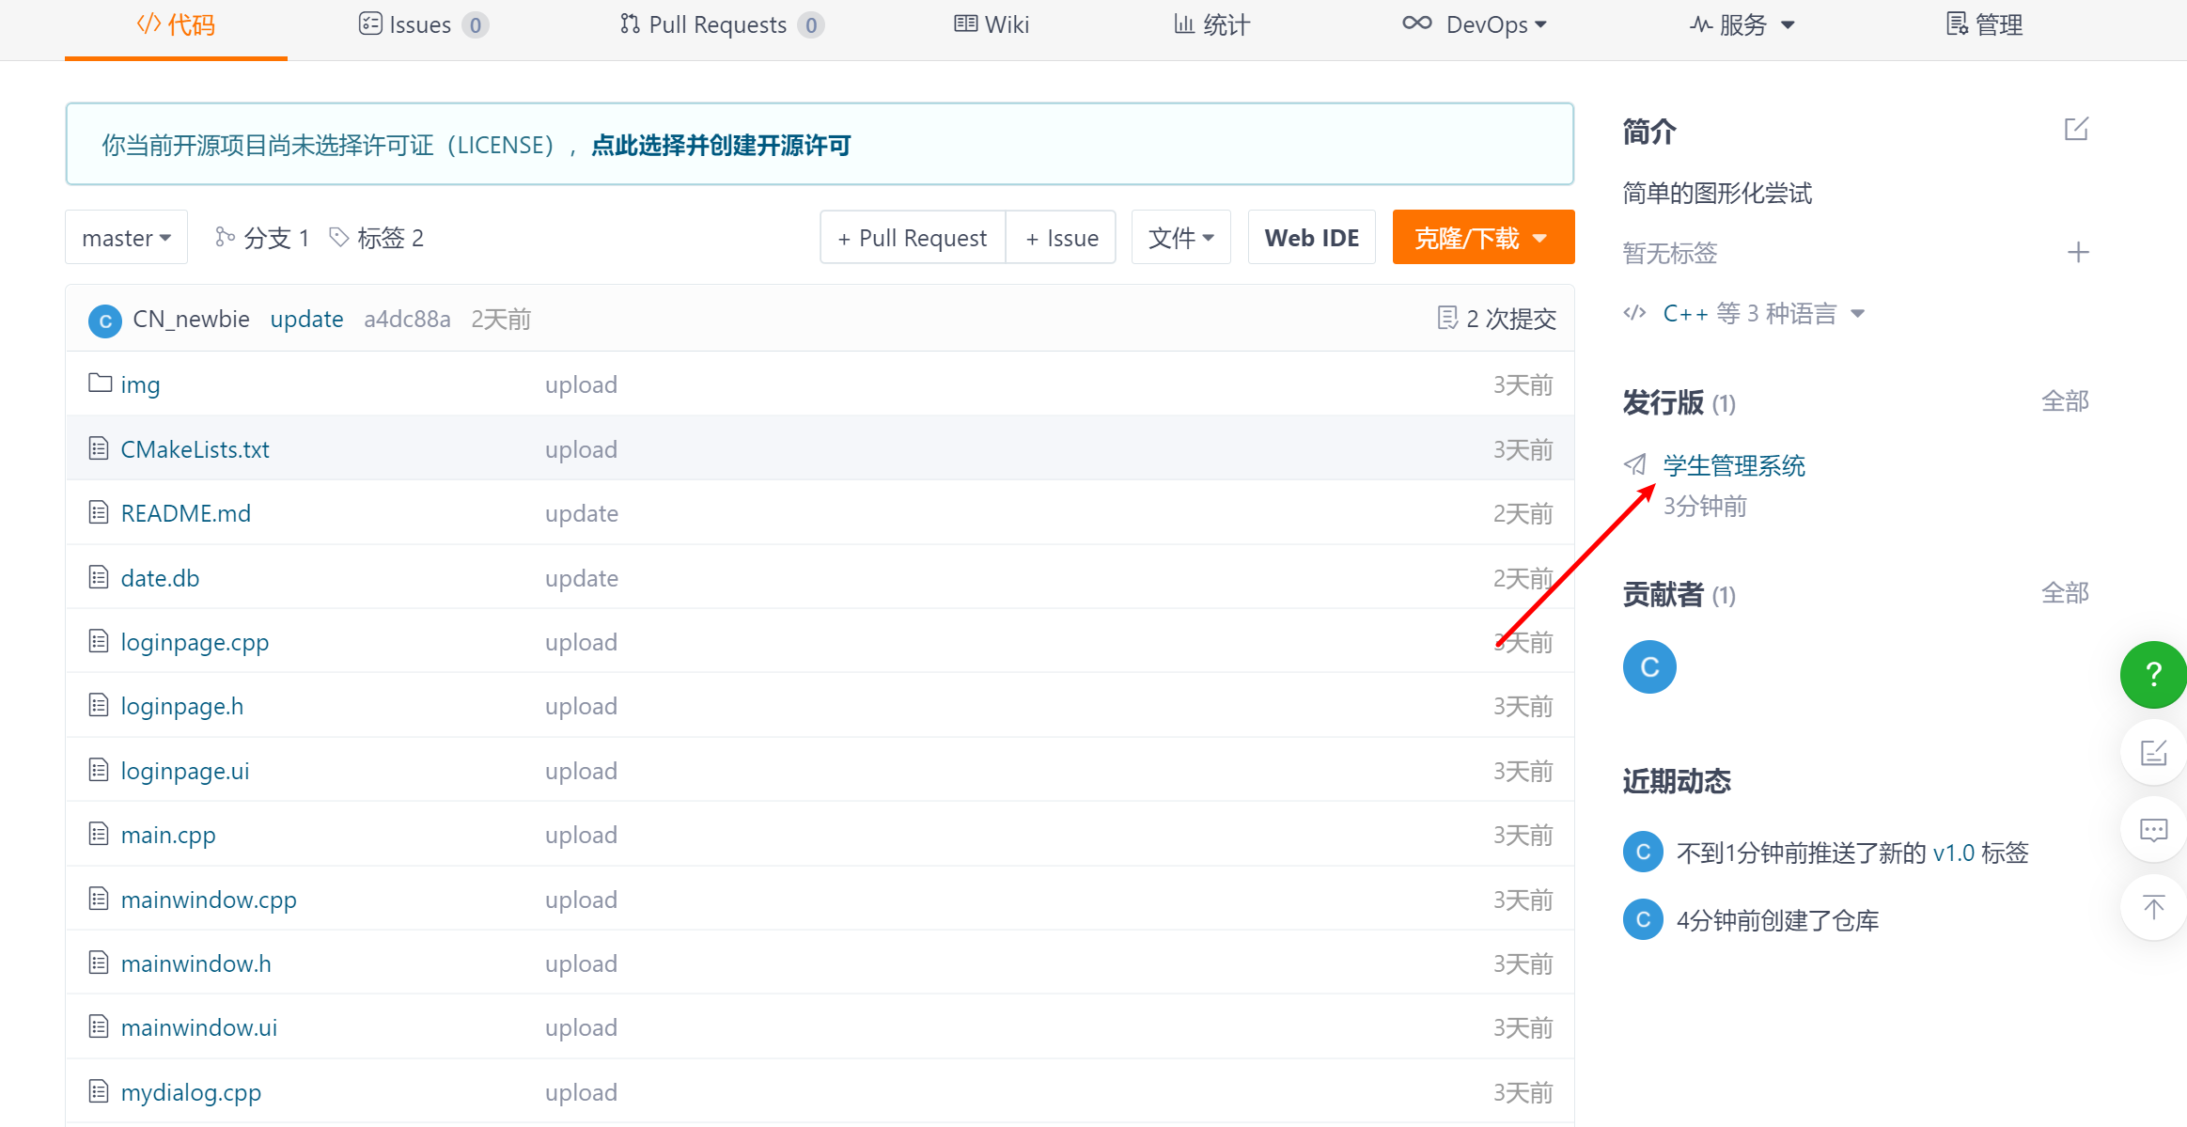The image size is (2187, 1127).
Task: Open the floating chat message icon
Action: pos(2153,829)
